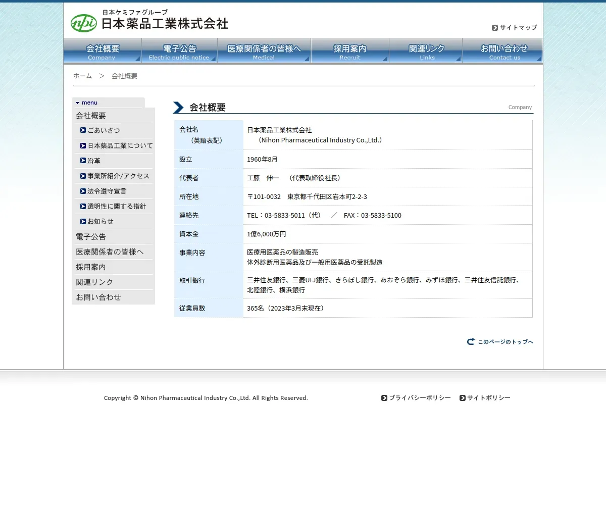Click the 所在地 table header cell
Image resolution: width=606 pixels, height=505 pixels.
coord(209,196)
